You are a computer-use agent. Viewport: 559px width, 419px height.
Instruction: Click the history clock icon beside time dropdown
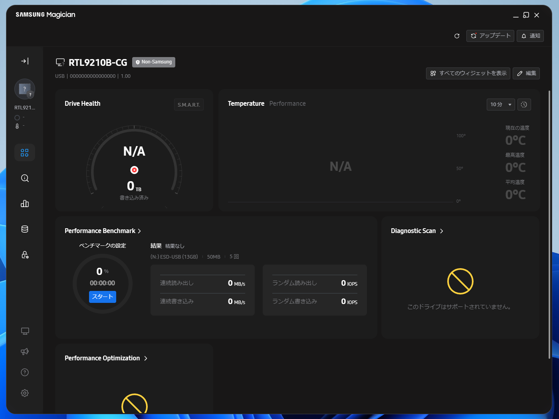pyautogui.click(x=524, y=105)
